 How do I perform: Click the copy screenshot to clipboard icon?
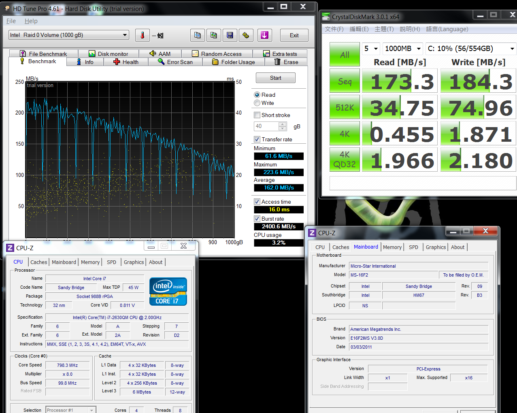click(x=214, y=35)
